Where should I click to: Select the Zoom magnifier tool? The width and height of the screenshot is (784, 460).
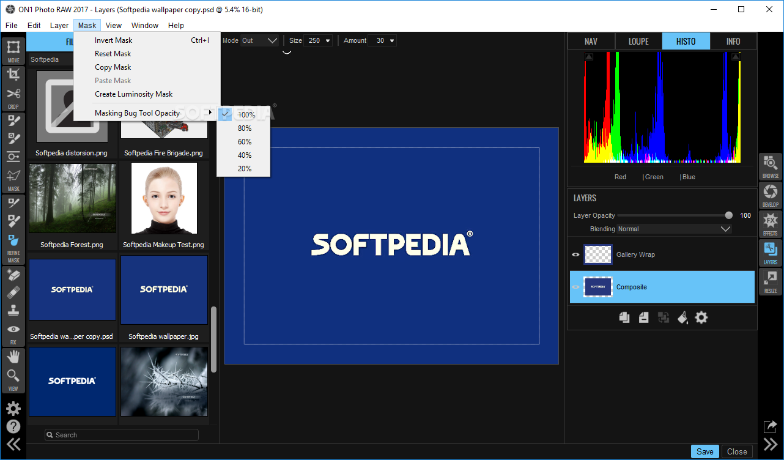pyautogui.click(x=13, y=376)
